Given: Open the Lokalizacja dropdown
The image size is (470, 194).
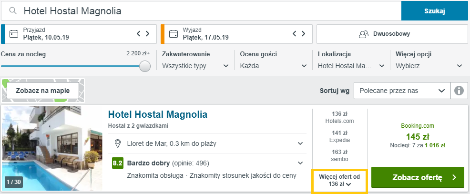Looking at the screenshot, I should (x=351, y=66).
